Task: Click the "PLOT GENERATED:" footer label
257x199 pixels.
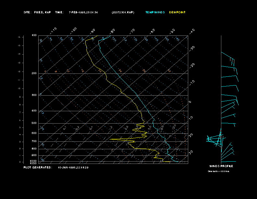Action: [38, 167]
